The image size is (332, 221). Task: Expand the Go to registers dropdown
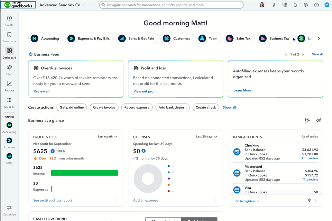click(x=247, y=201)
